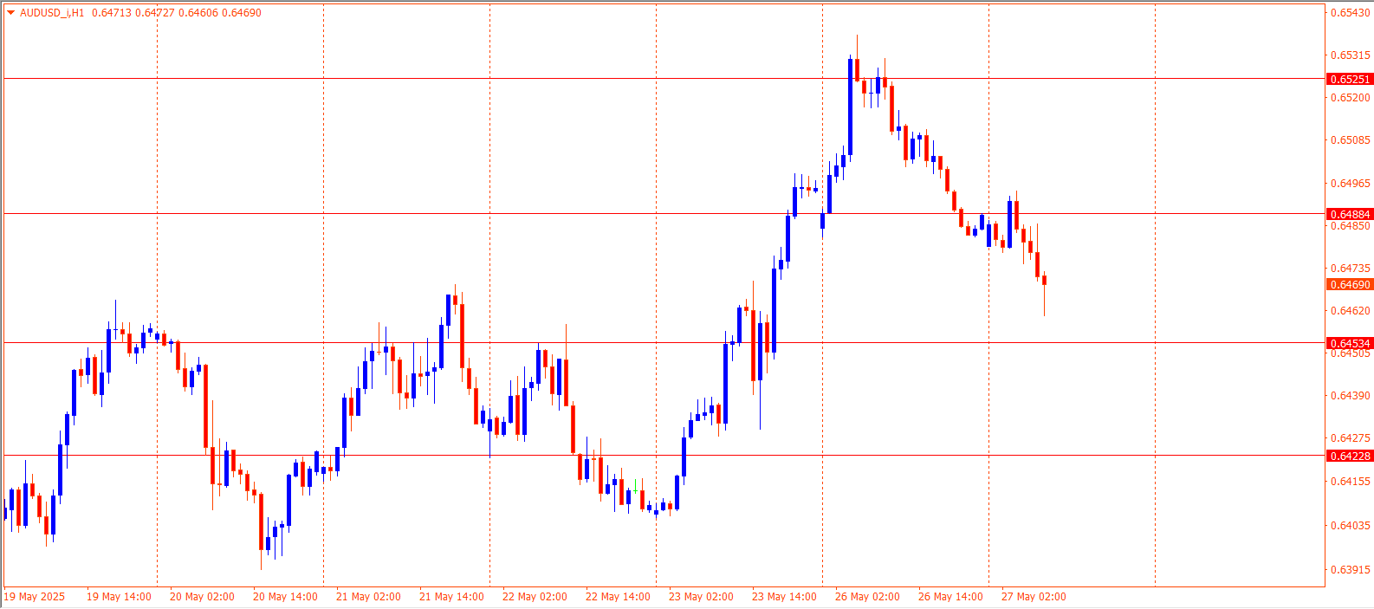The width and height of the screenshot is (1374, 609).
Task: Select the 0.64884 horizontal line price label
Action: coord(1350,214)
